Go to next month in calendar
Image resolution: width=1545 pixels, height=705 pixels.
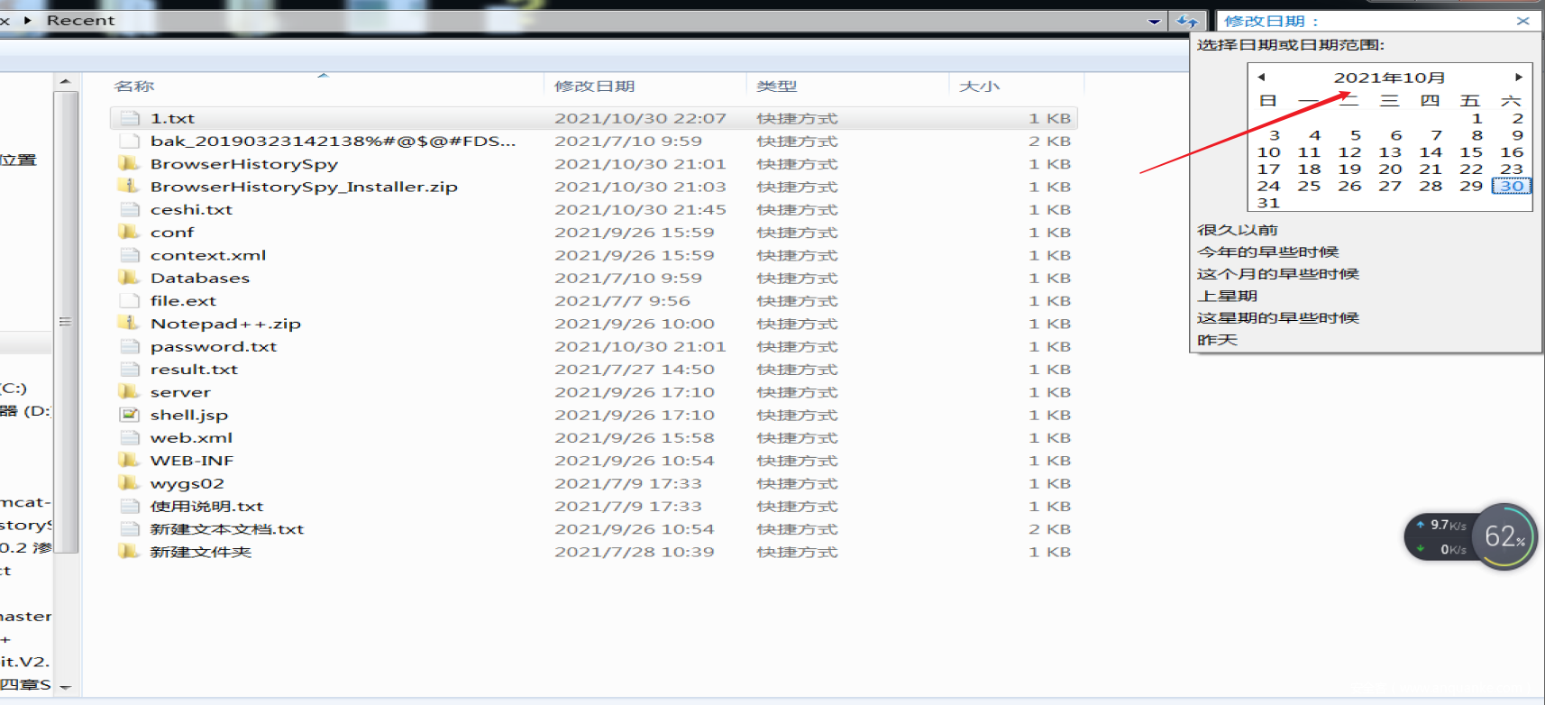[x=1519, y=78]
